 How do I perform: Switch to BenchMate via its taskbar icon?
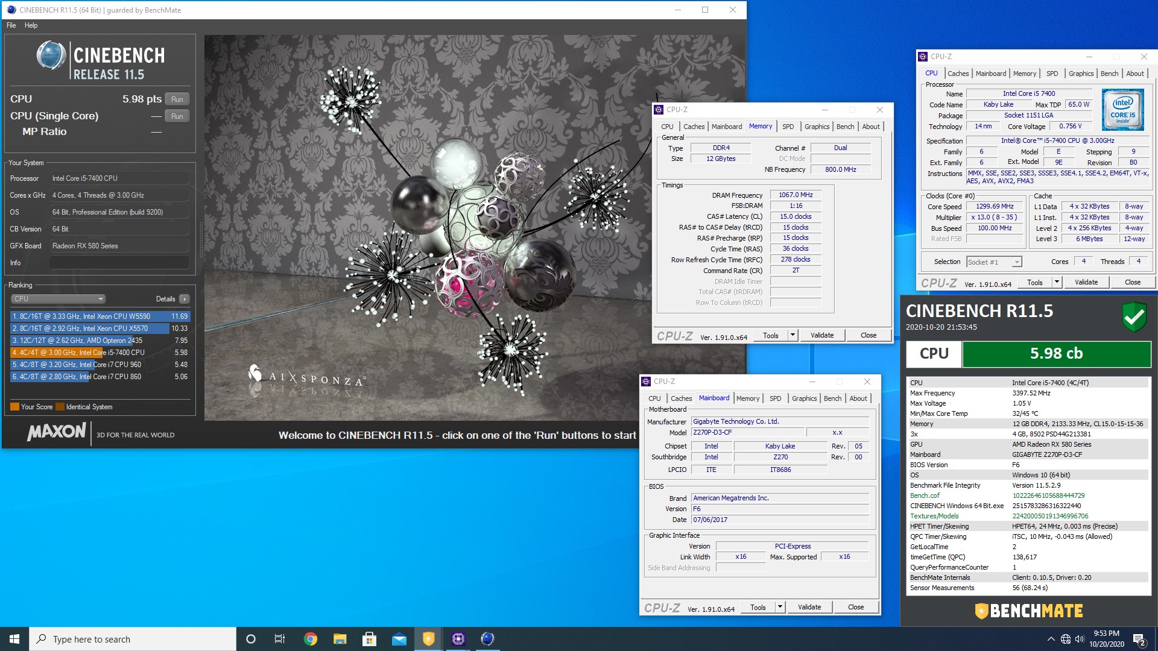coord(428,639)
